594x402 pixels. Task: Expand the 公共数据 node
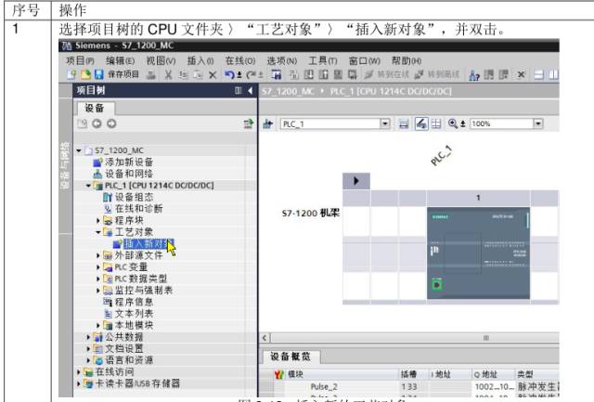coord(88,337)
